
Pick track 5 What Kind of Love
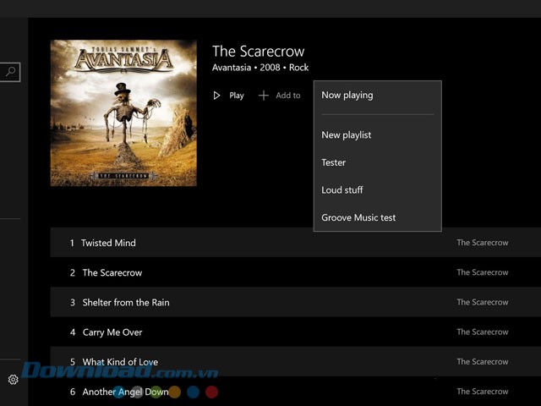(x=119, y=362)
